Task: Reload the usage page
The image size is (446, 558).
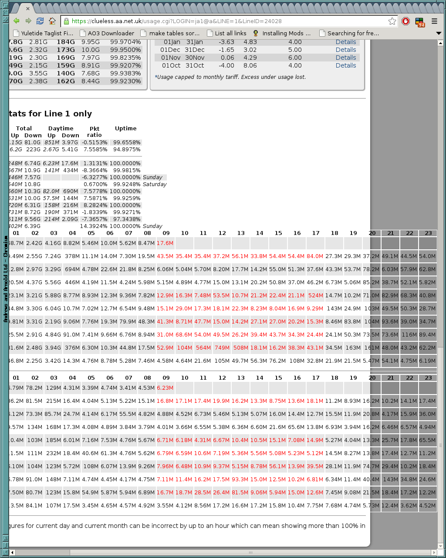Action: [x=40, y=21]
